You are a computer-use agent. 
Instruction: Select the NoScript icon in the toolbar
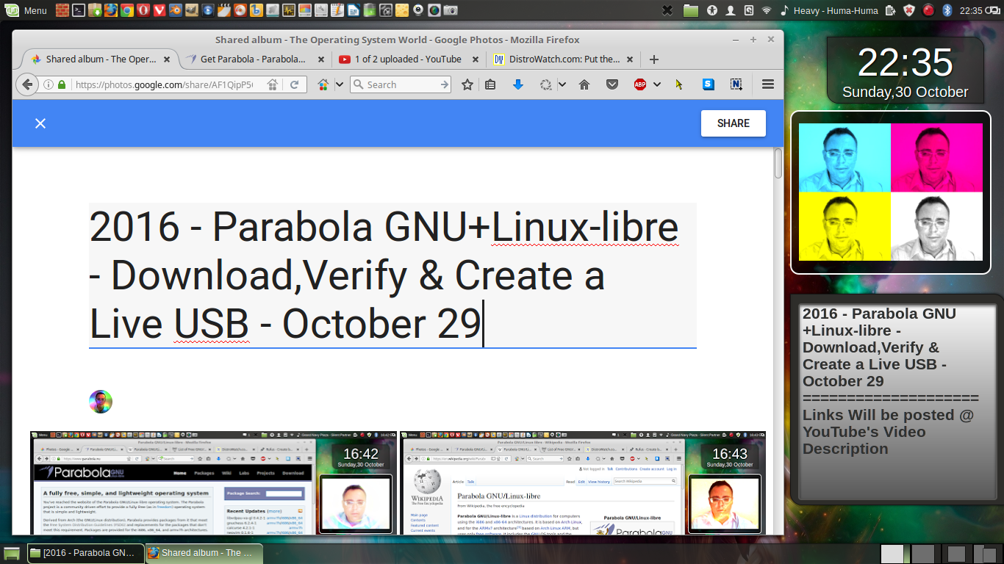click(736, 84)
